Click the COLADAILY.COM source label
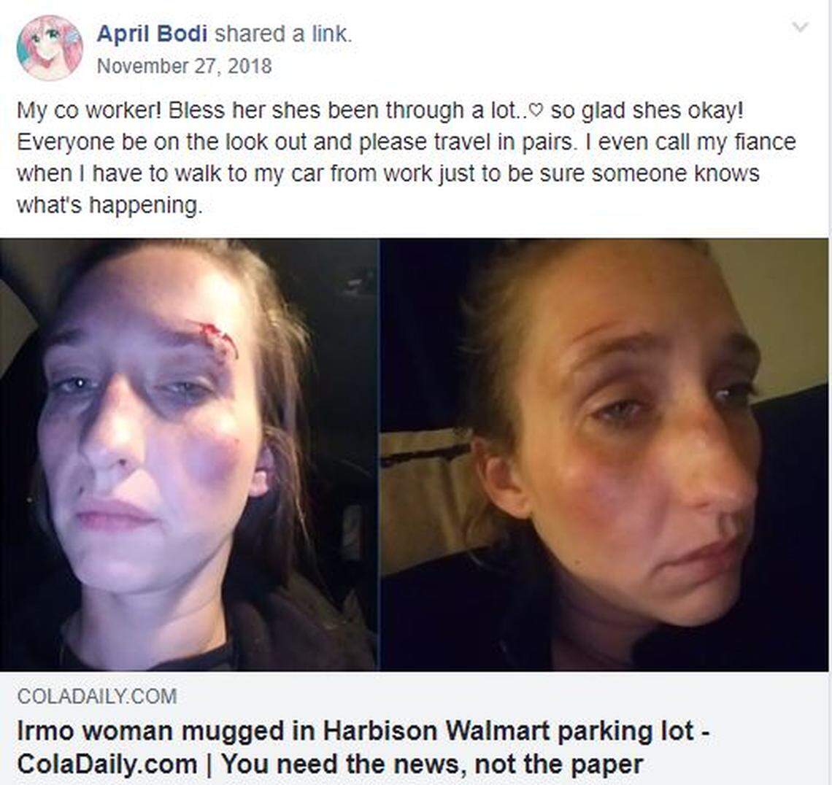This screenshot has width=832, height=785. 97,696
